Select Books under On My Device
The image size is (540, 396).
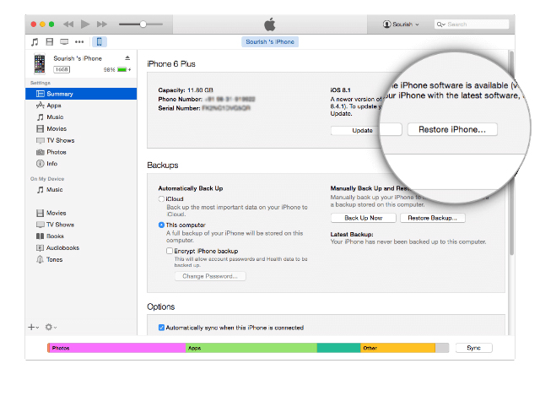coord(81,236)
